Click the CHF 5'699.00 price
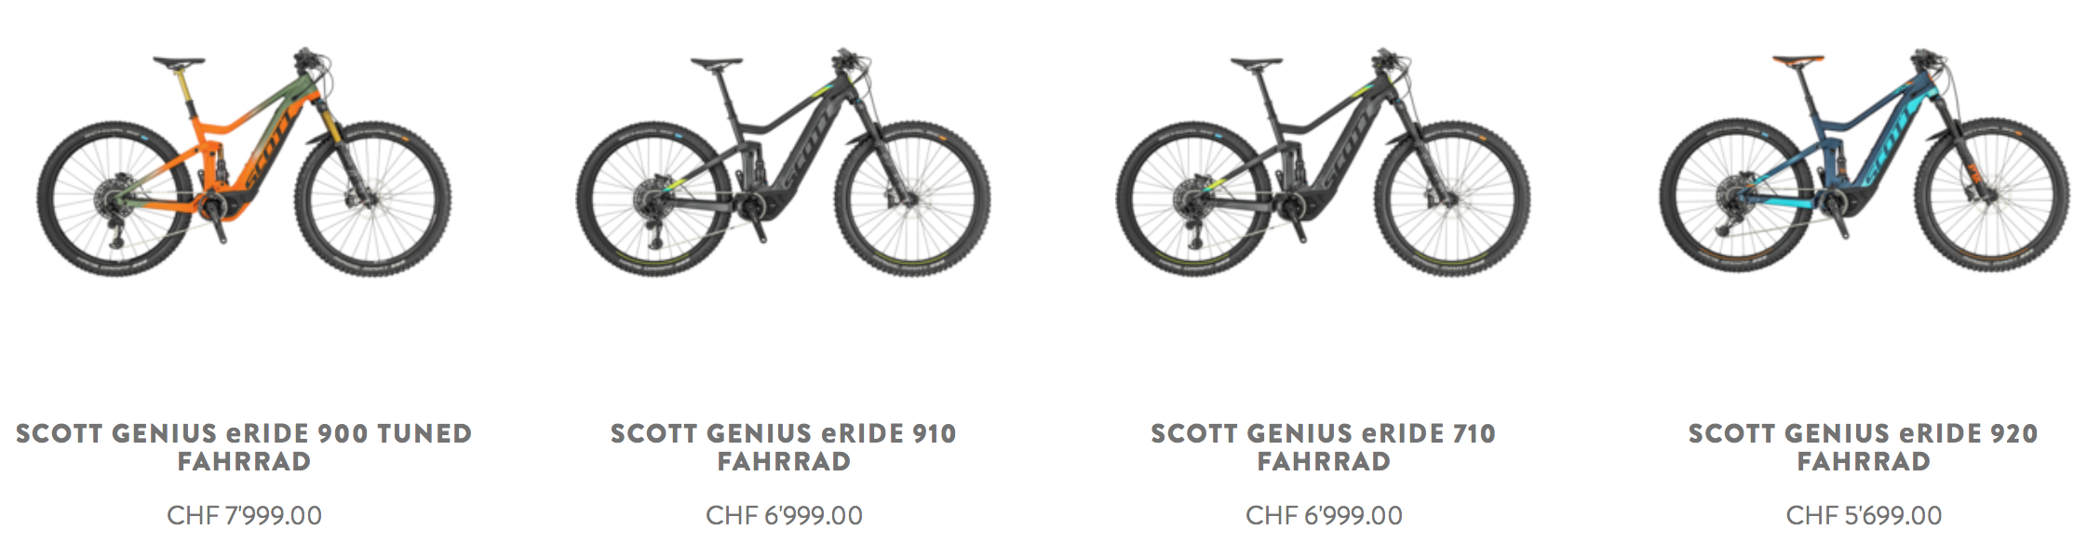2087x556 pixels. pyautogui.click(x=1864, y=515)
